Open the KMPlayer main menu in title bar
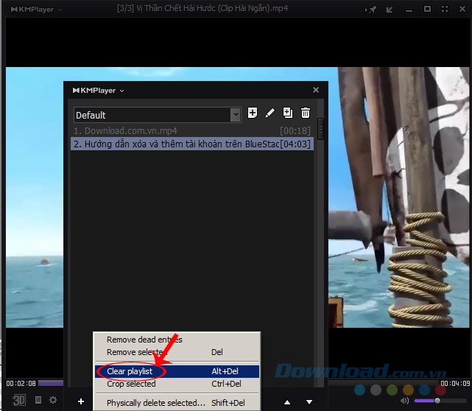 coord(37,9)
